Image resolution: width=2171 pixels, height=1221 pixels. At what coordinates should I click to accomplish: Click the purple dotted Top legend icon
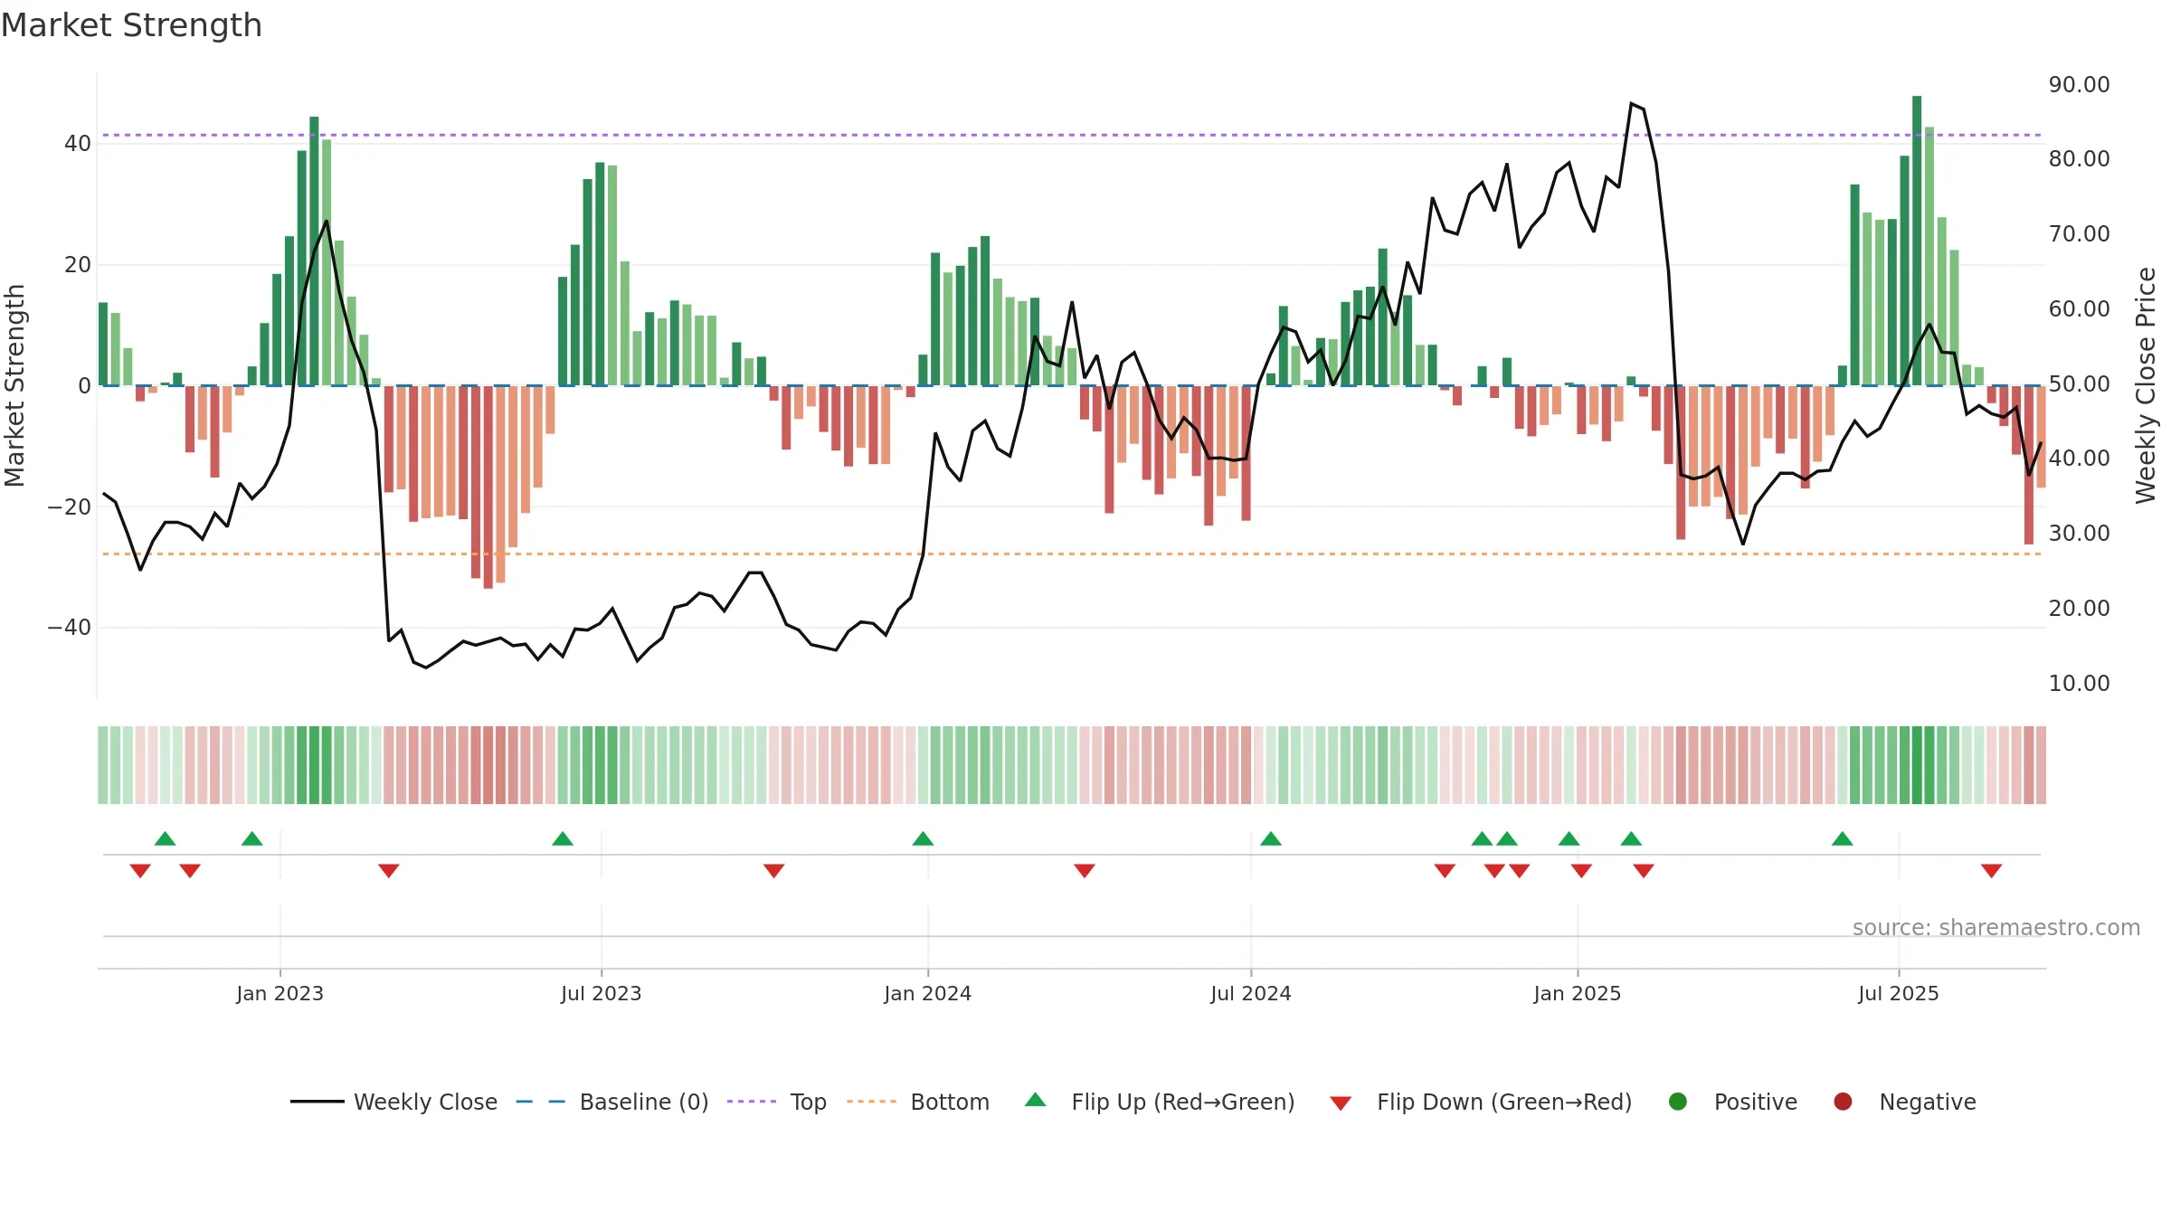(x=752, y=1102)
